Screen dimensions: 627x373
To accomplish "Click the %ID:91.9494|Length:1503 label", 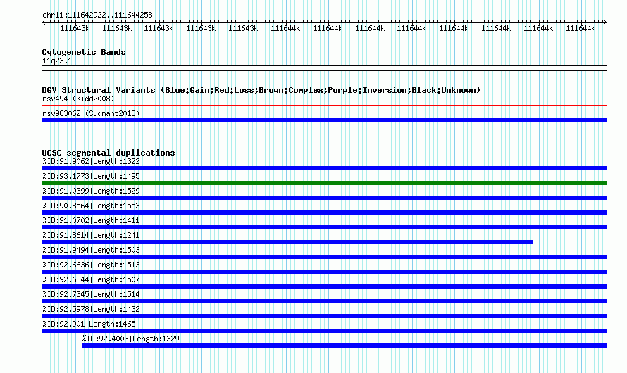I will 91,250.
